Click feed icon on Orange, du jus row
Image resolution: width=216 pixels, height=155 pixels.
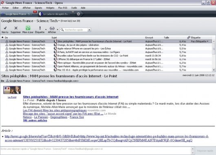(x=55, y=45)
